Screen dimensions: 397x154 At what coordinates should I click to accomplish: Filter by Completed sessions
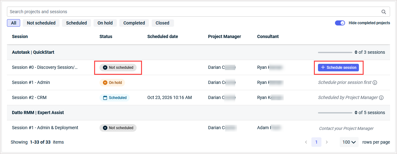(x=134, y=23)
